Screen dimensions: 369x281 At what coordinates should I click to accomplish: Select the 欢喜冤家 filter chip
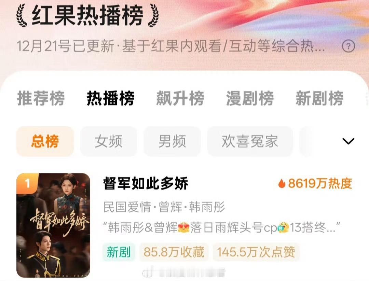pyautogui.click(x=250, y=141)
